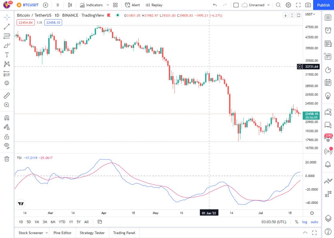Click the BTCUSDT symbol button
Screen dimensions: 334x238
click(28, 5)
